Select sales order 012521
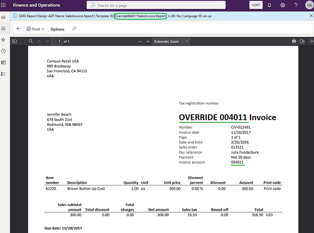 pos(237,147)
